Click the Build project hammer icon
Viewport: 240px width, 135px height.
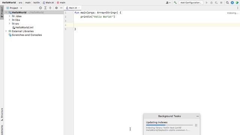175,3
